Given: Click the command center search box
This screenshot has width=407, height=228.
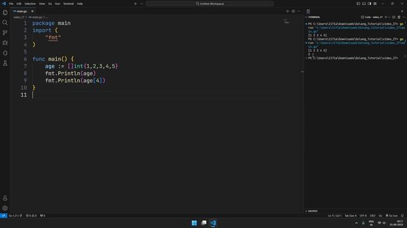Looking at the screenshot, I should click(209, 4).
